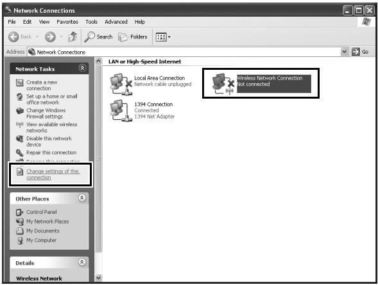Toggle the Folders pane button
Image resolution: width=378 pixels, height=285 pixels.
point(133,37)
